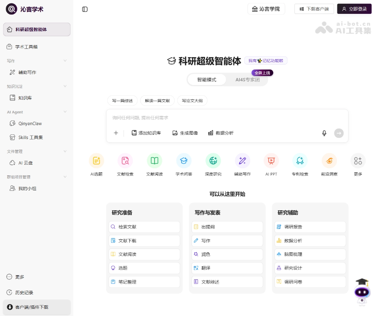Click 解读一篇文献 suggestion chip

(157, 101)
